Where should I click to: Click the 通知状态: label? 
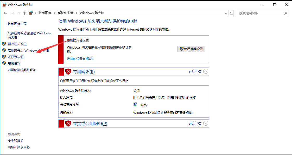click(x=66, y=113)
